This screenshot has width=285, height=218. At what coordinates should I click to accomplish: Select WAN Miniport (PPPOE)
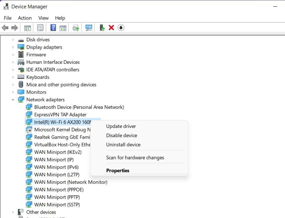coord(59,190)
